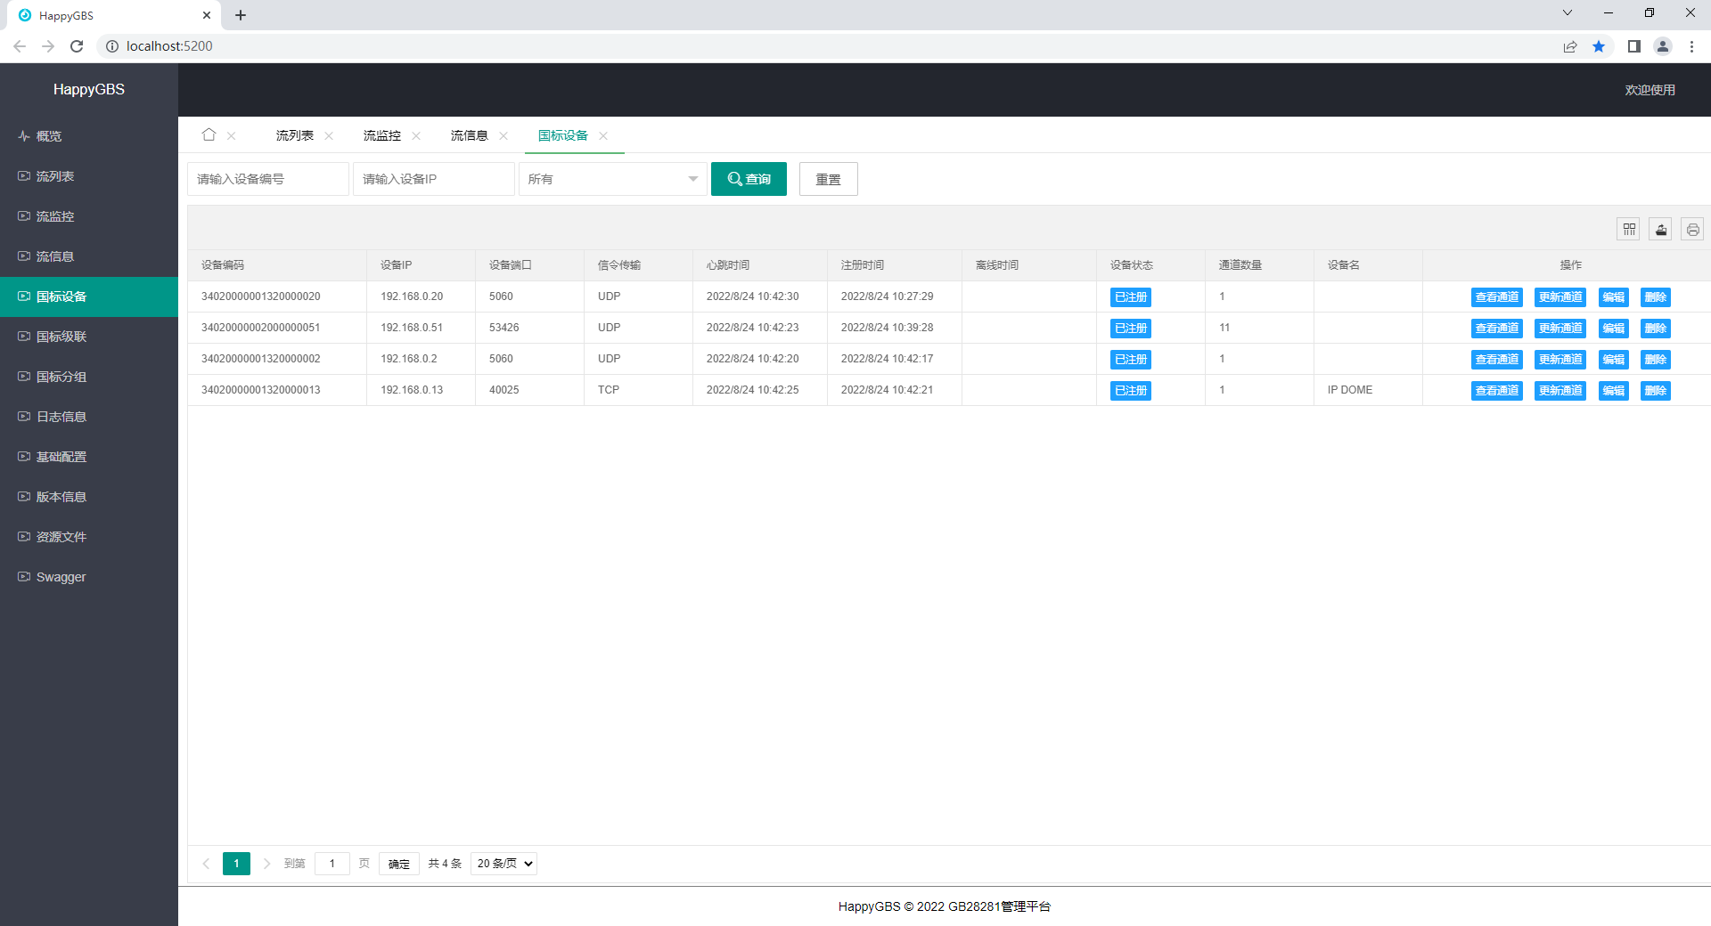Click the browser share icon

pyautogui.click(x=1570, y=46)
